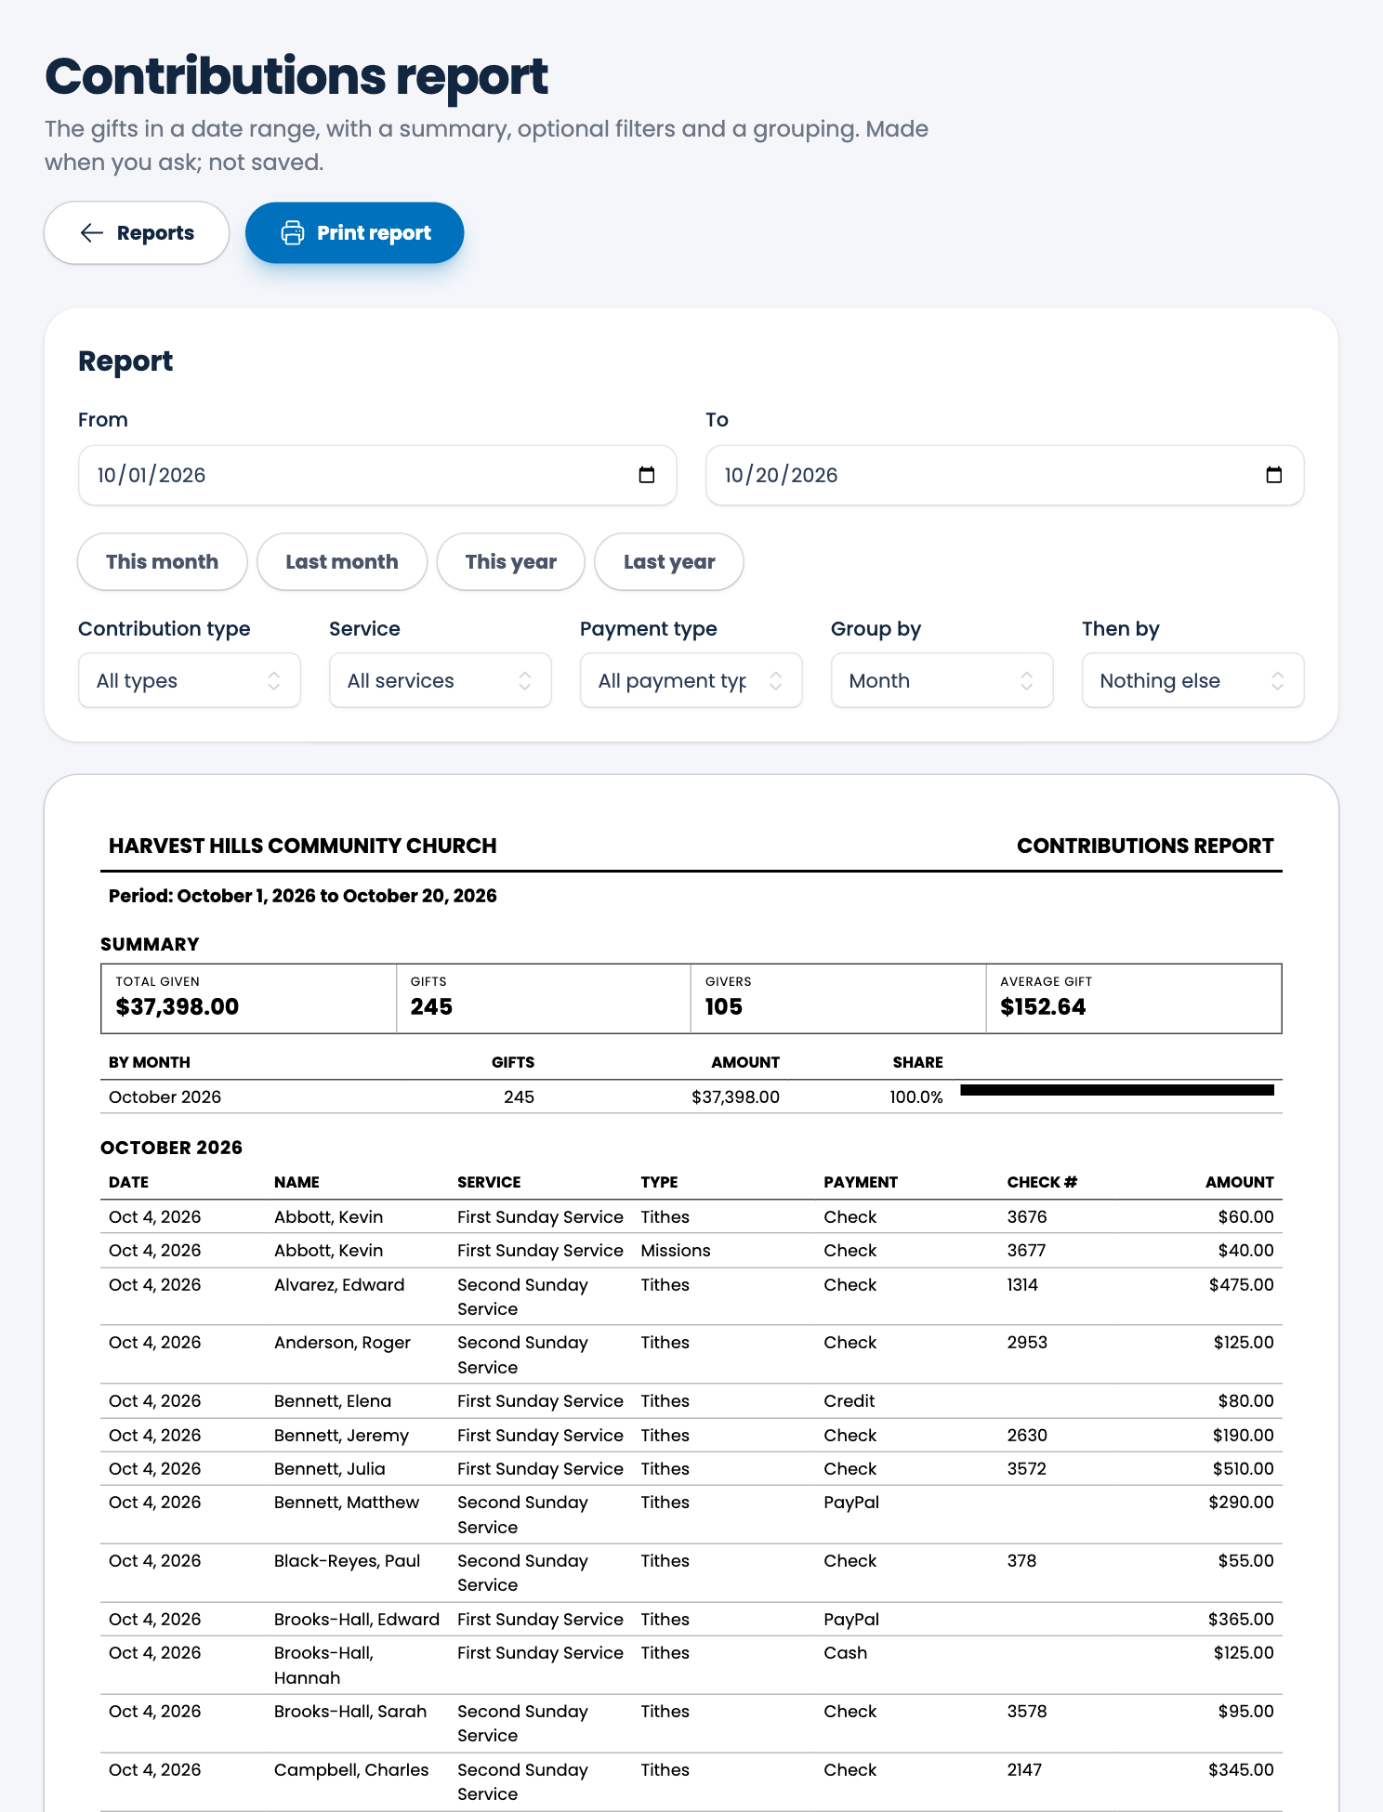Select the This month preset
1383x1812 pixels.
163,561
